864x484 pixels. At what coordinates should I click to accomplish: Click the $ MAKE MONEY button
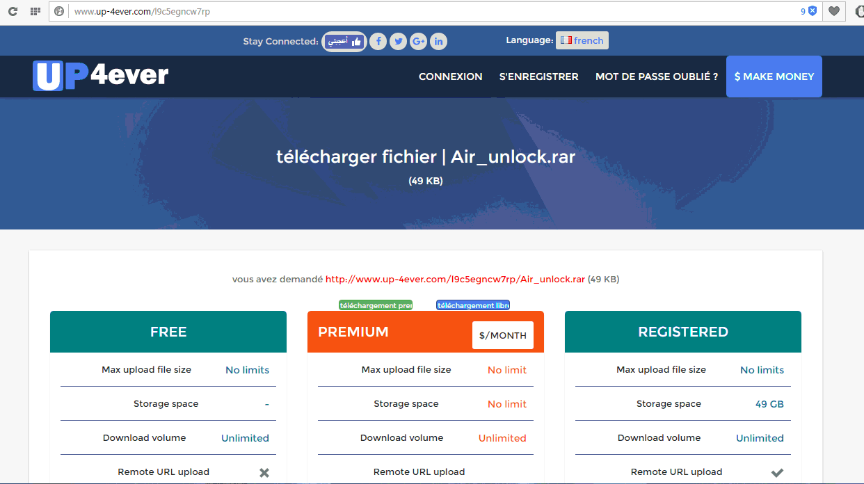774,76
